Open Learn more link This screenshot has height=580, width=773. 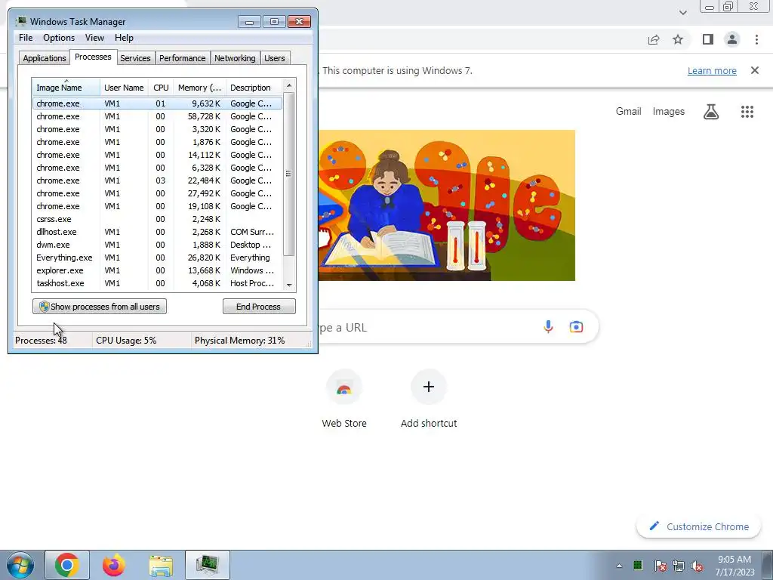pos(712,70)
